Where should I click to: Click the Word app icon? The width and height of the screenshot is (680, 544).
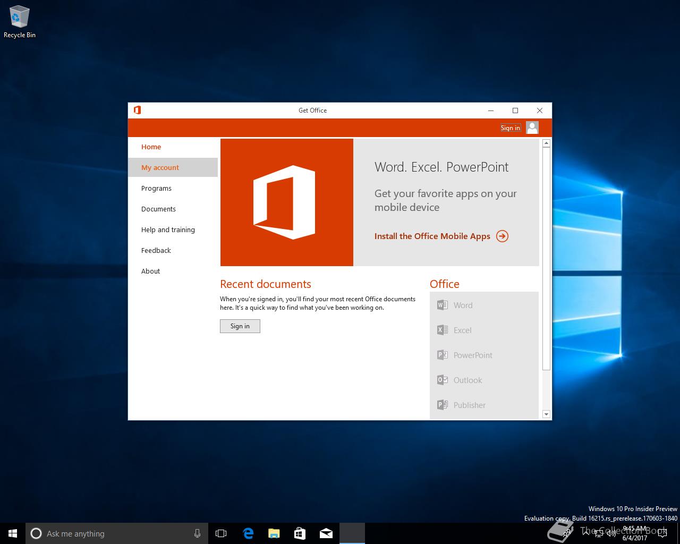coord(442,305)
